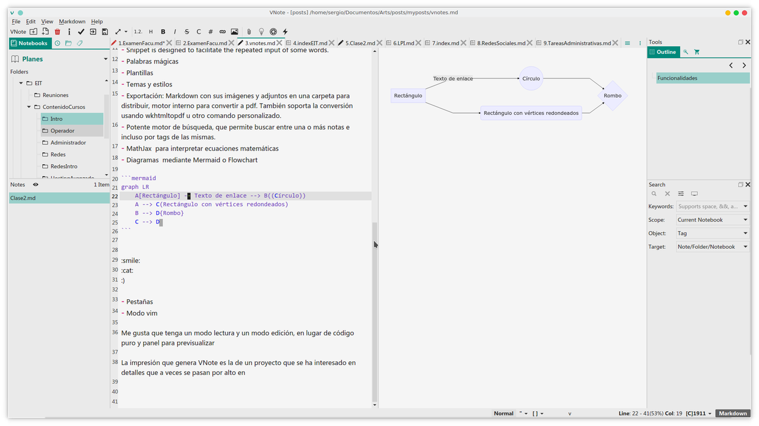Insert a code block with the # icon
The height and width of the screenshot is (426, 759).
tap(211, 31)
